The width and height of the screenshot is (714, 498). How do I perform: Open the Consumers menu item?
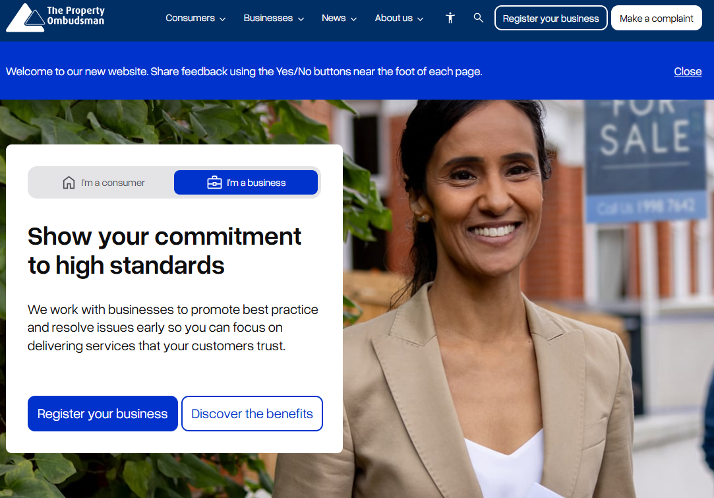[x=195, y=18]
